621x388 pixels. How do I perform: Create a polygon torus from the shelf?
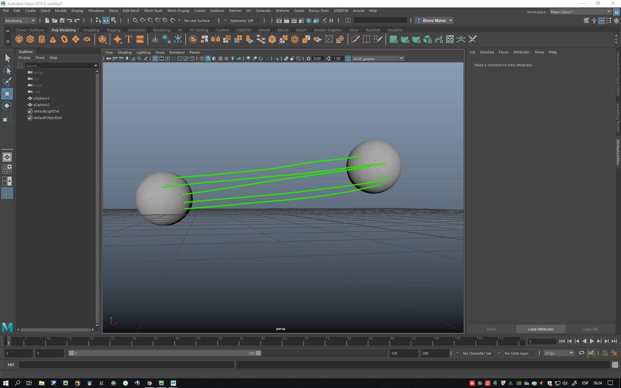[64, 39]
